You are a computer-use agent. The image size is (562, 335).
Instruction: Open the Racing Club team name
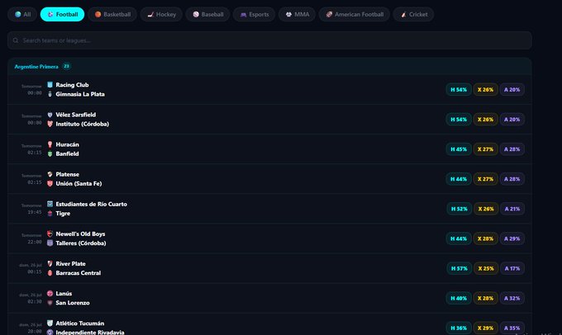(x=72, y=85)
